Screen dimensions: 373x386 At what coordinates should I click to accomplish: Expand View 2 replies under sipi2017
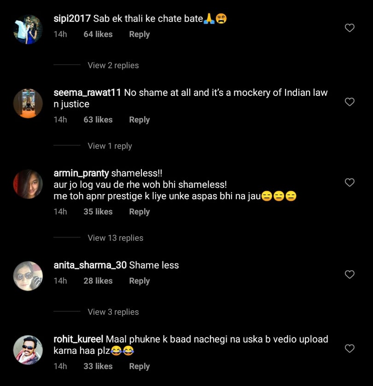(113, 65)
